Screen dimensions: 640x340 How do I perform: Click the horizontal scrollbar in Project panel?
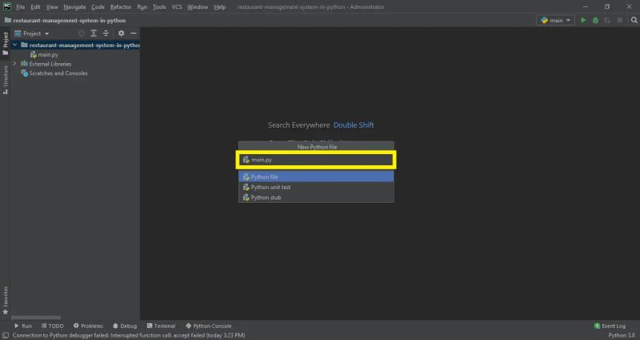(36, 318)
